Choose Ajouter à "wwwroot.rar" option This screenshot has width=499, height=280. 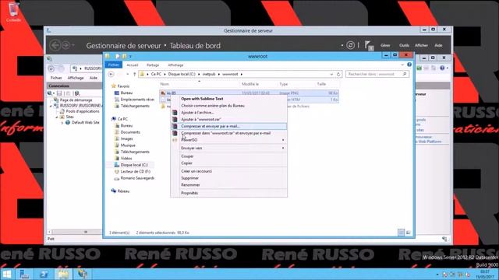[x=229, y=119]
